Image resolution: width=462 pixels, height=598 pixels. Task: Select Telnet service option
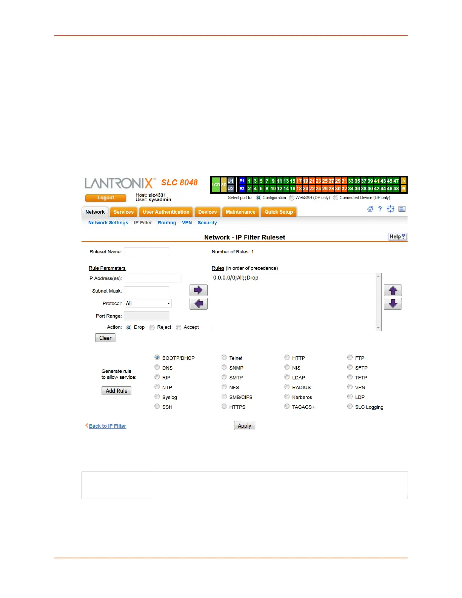(224, 357)
